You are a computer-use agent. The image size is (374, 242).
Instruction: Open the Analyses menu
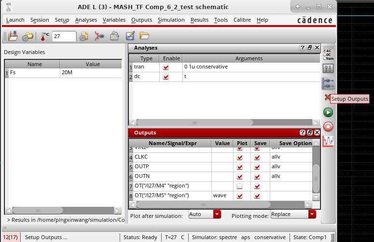click(86, 20)
